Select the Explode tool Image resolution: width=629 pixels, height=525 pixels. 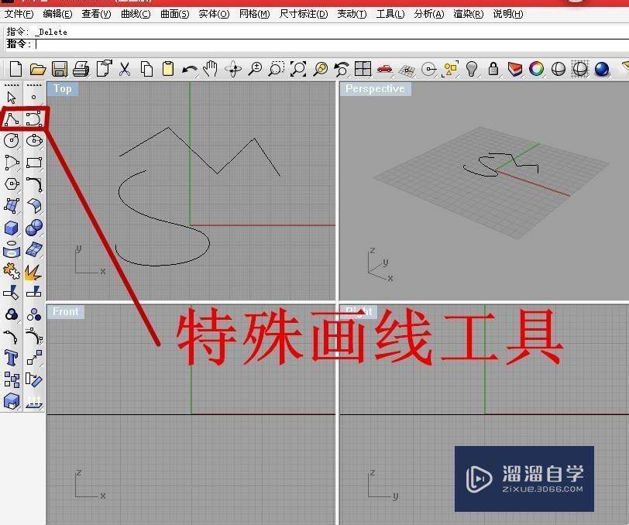coord(33,273)
